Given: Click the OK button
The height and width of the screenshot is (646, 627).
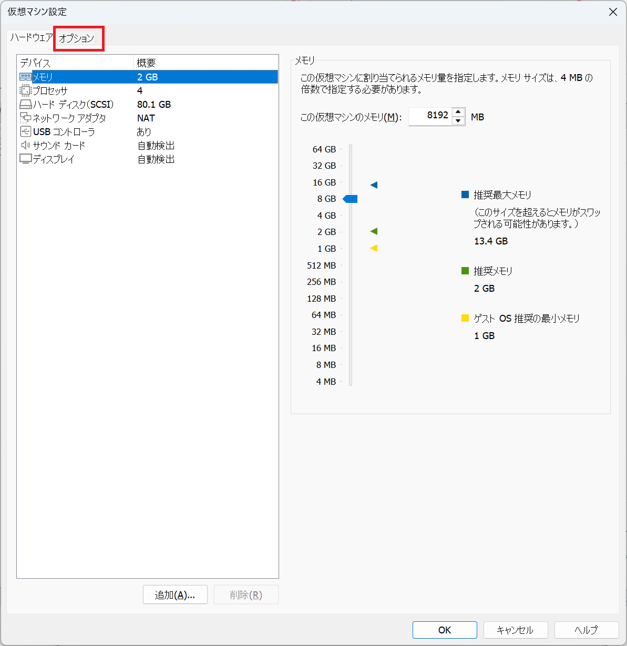Looking at the screenshot, I should [445, 630].
